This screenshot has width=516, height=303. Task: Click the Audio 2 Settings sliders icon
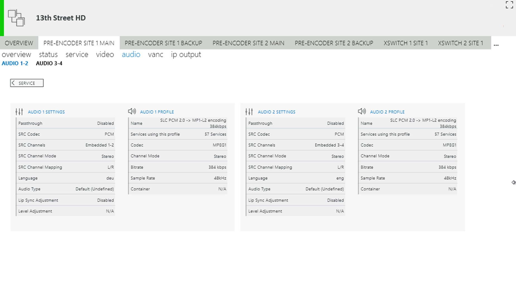pyautogui.click(x=249, y=112)
